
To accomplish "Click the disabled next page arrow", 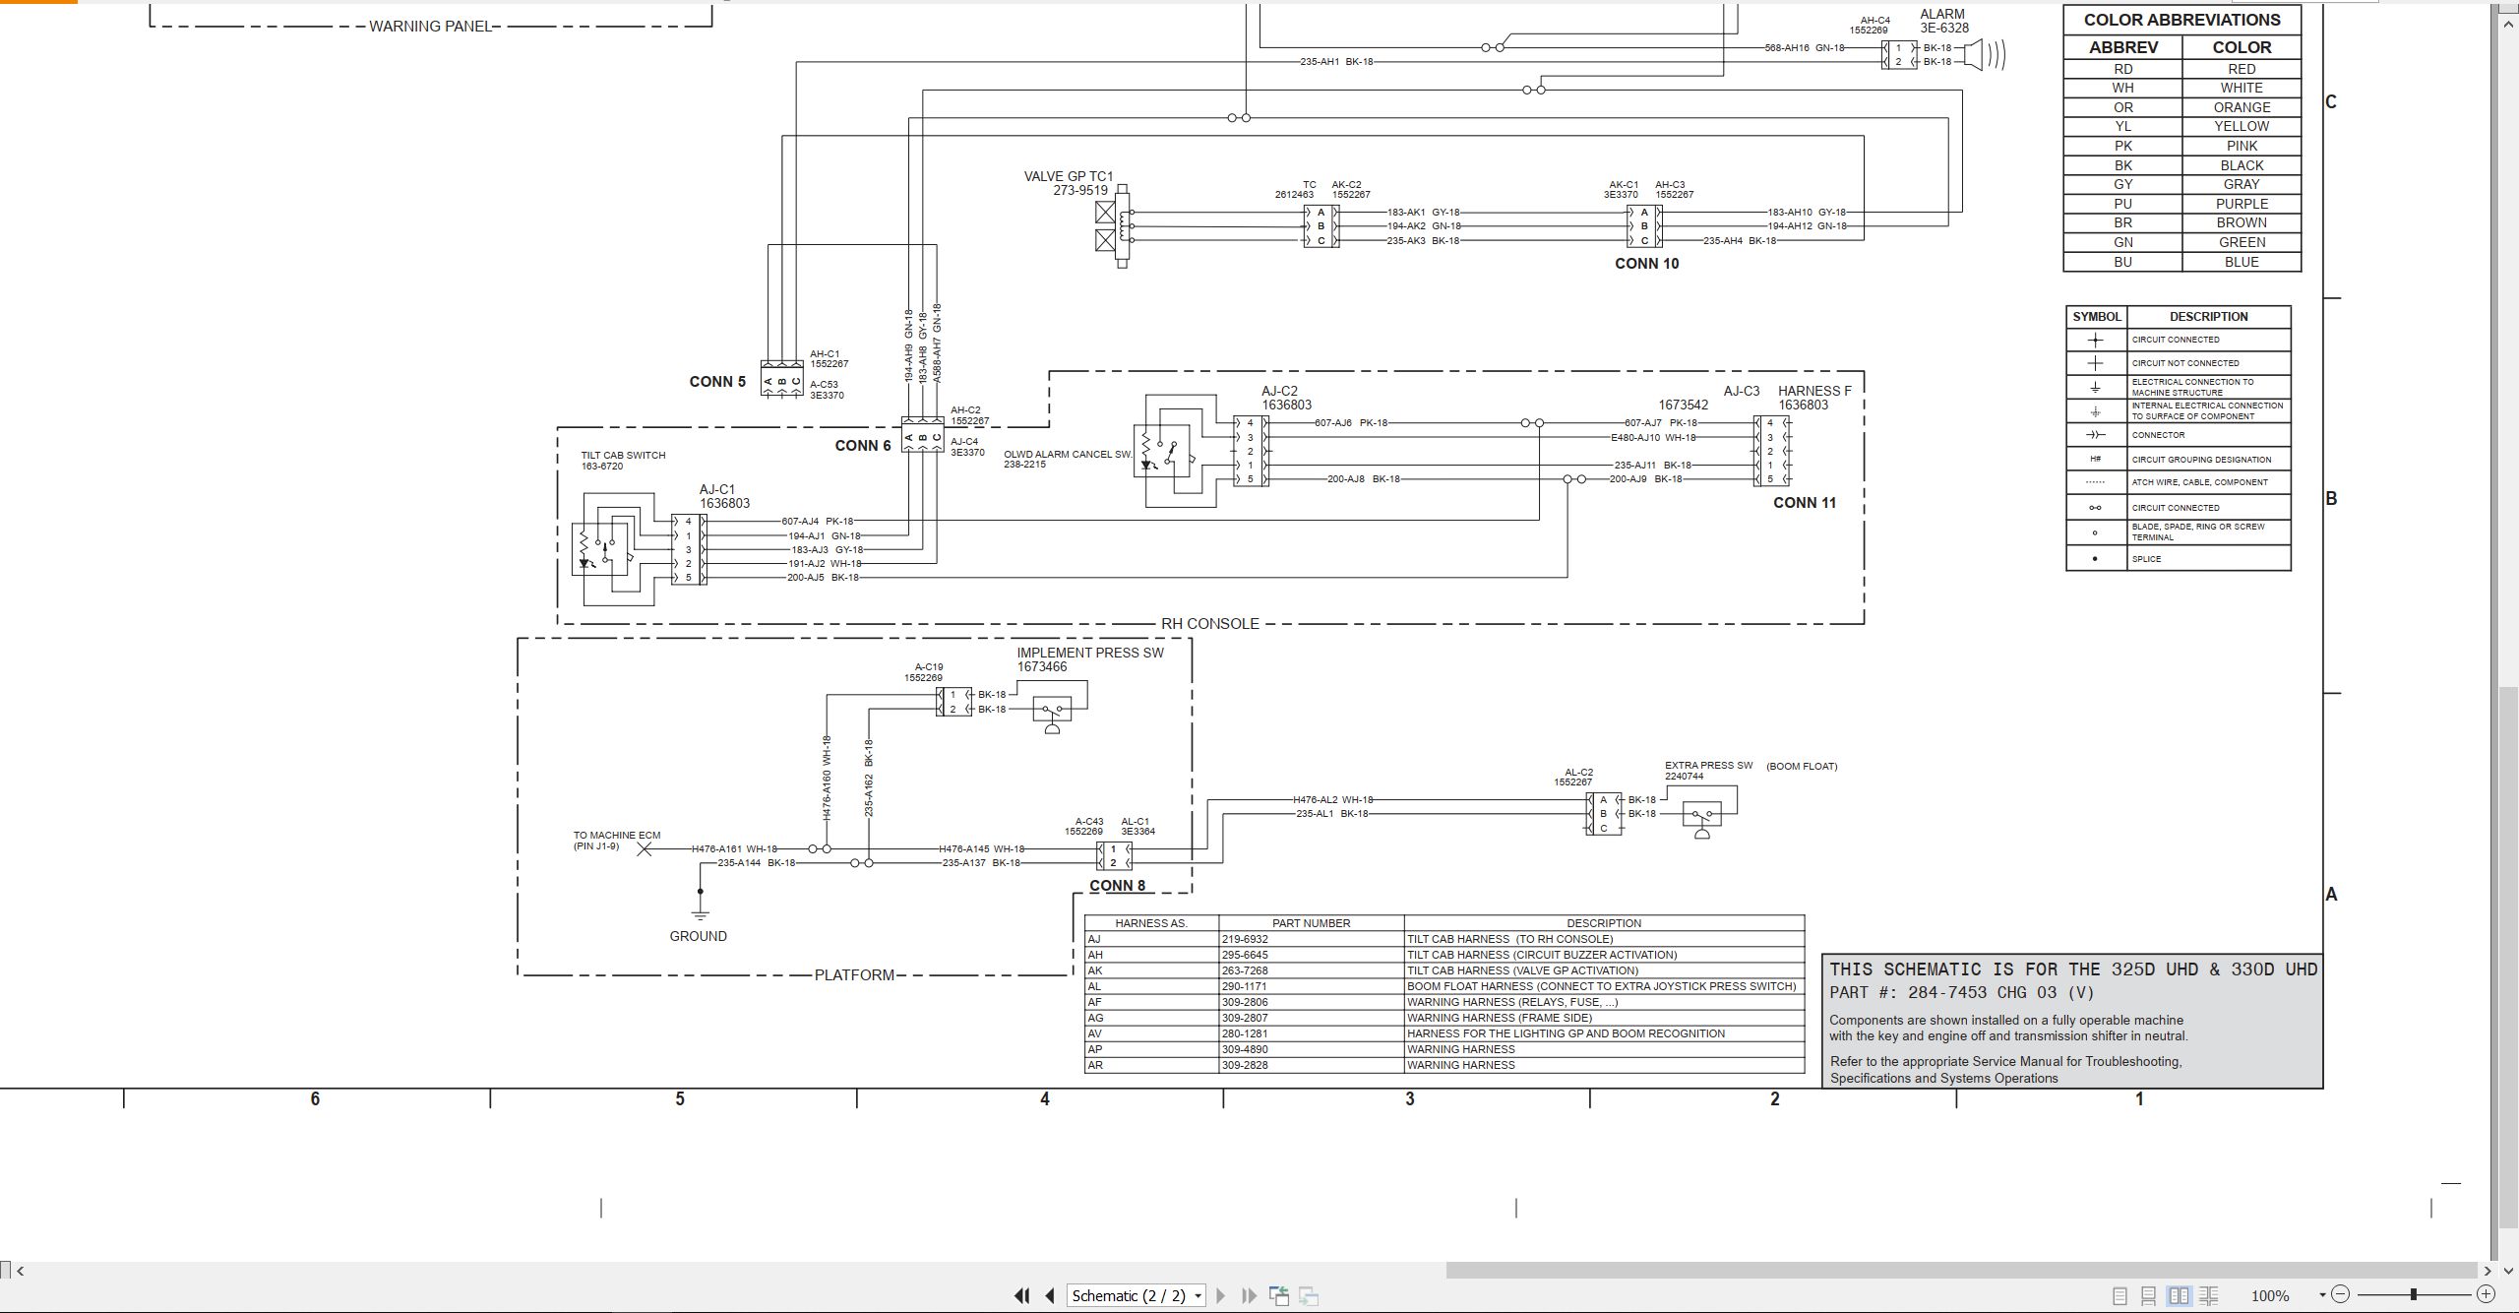I will click(x=1221, y=1296).
